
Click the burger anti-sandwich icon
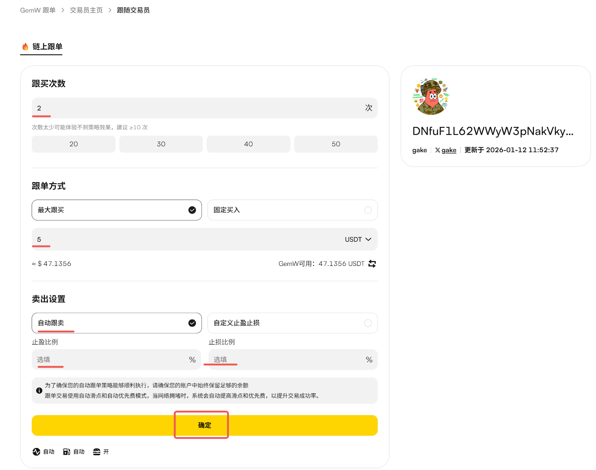coord(97,452)
